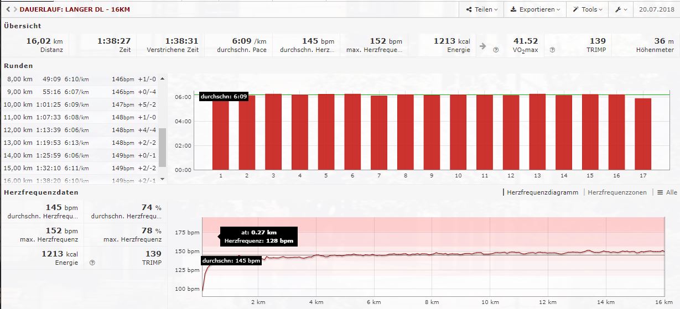The width and height of the screenshot is (680, 309).
Task: Open the wrench settings dropdown
Action: [x=621, y=9]
